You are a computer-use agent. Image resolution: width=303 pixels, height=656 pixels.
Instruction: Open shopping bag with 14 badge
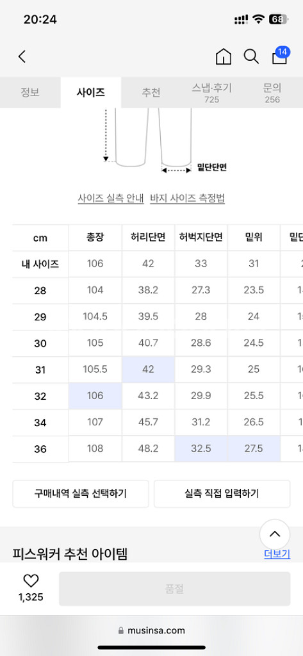coord(281,56)
